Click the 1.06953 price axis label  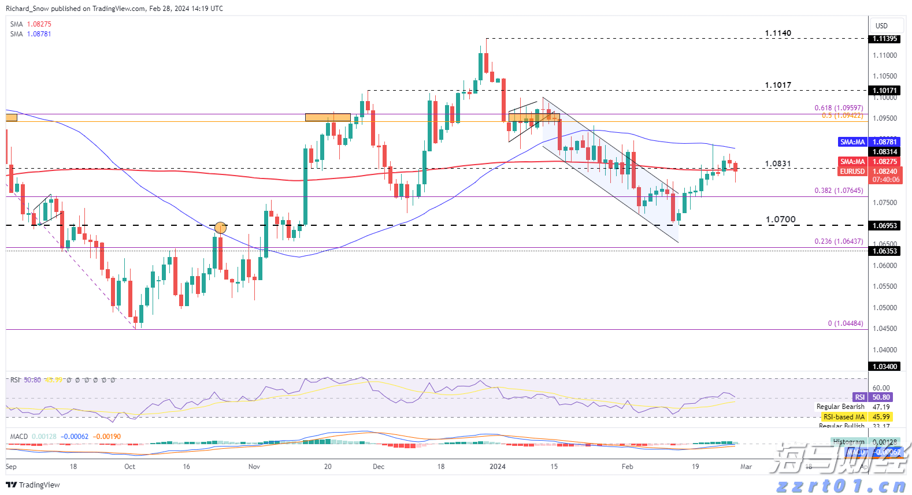click(885, 226)
